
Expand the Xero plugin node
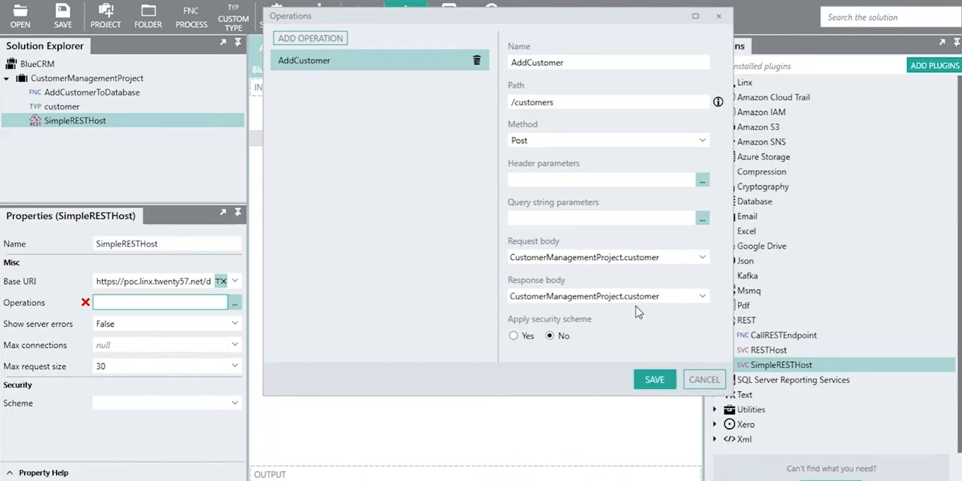pos(715,424)
